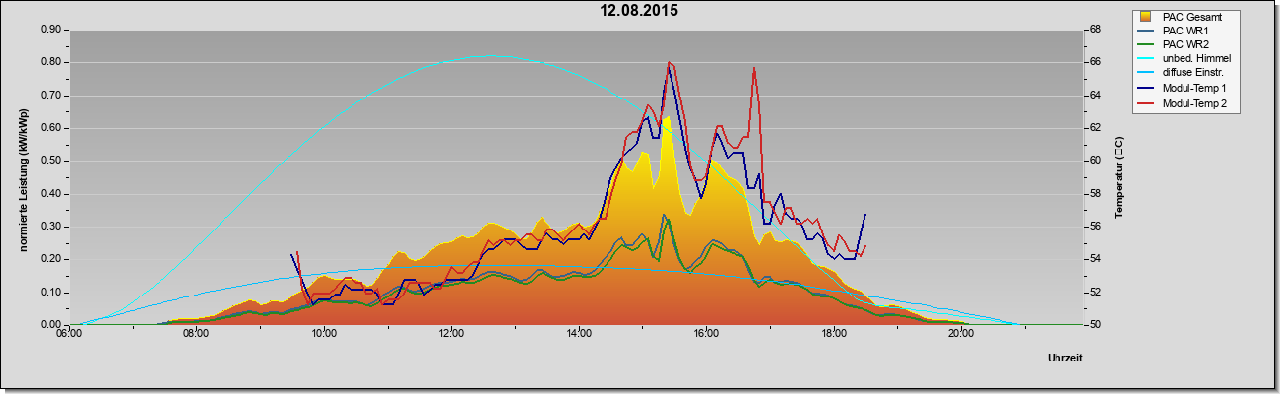
Task: Click the chart title 12.08.2015
Action: [x=640, y=11]
